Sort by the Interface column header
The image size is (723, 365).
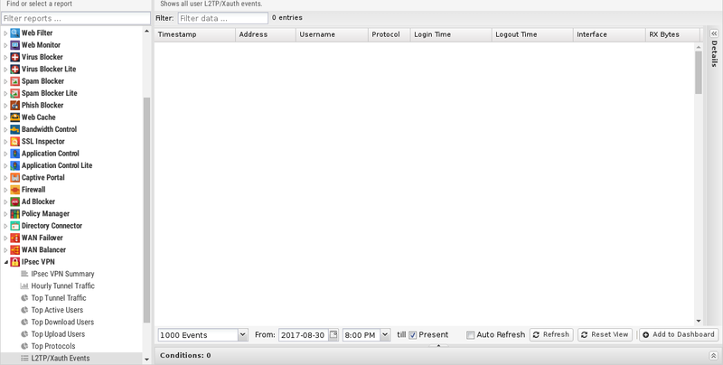tap(609, 34)
